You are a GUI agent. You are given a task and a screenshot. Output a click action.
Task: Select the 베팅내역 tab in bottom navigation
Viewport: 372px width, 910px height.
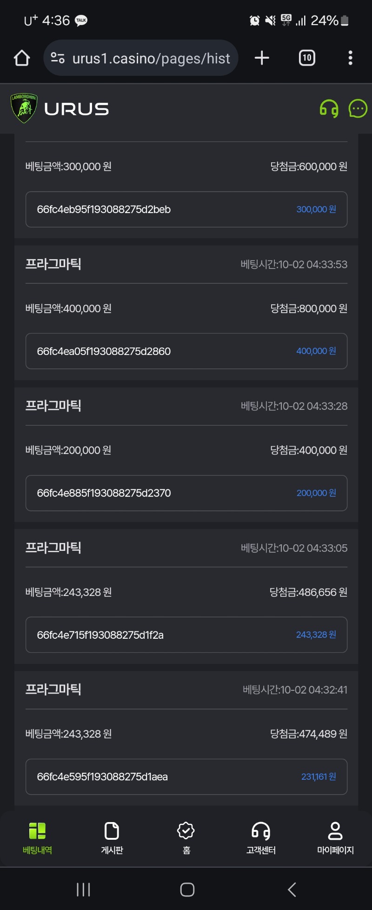(37, 838)
